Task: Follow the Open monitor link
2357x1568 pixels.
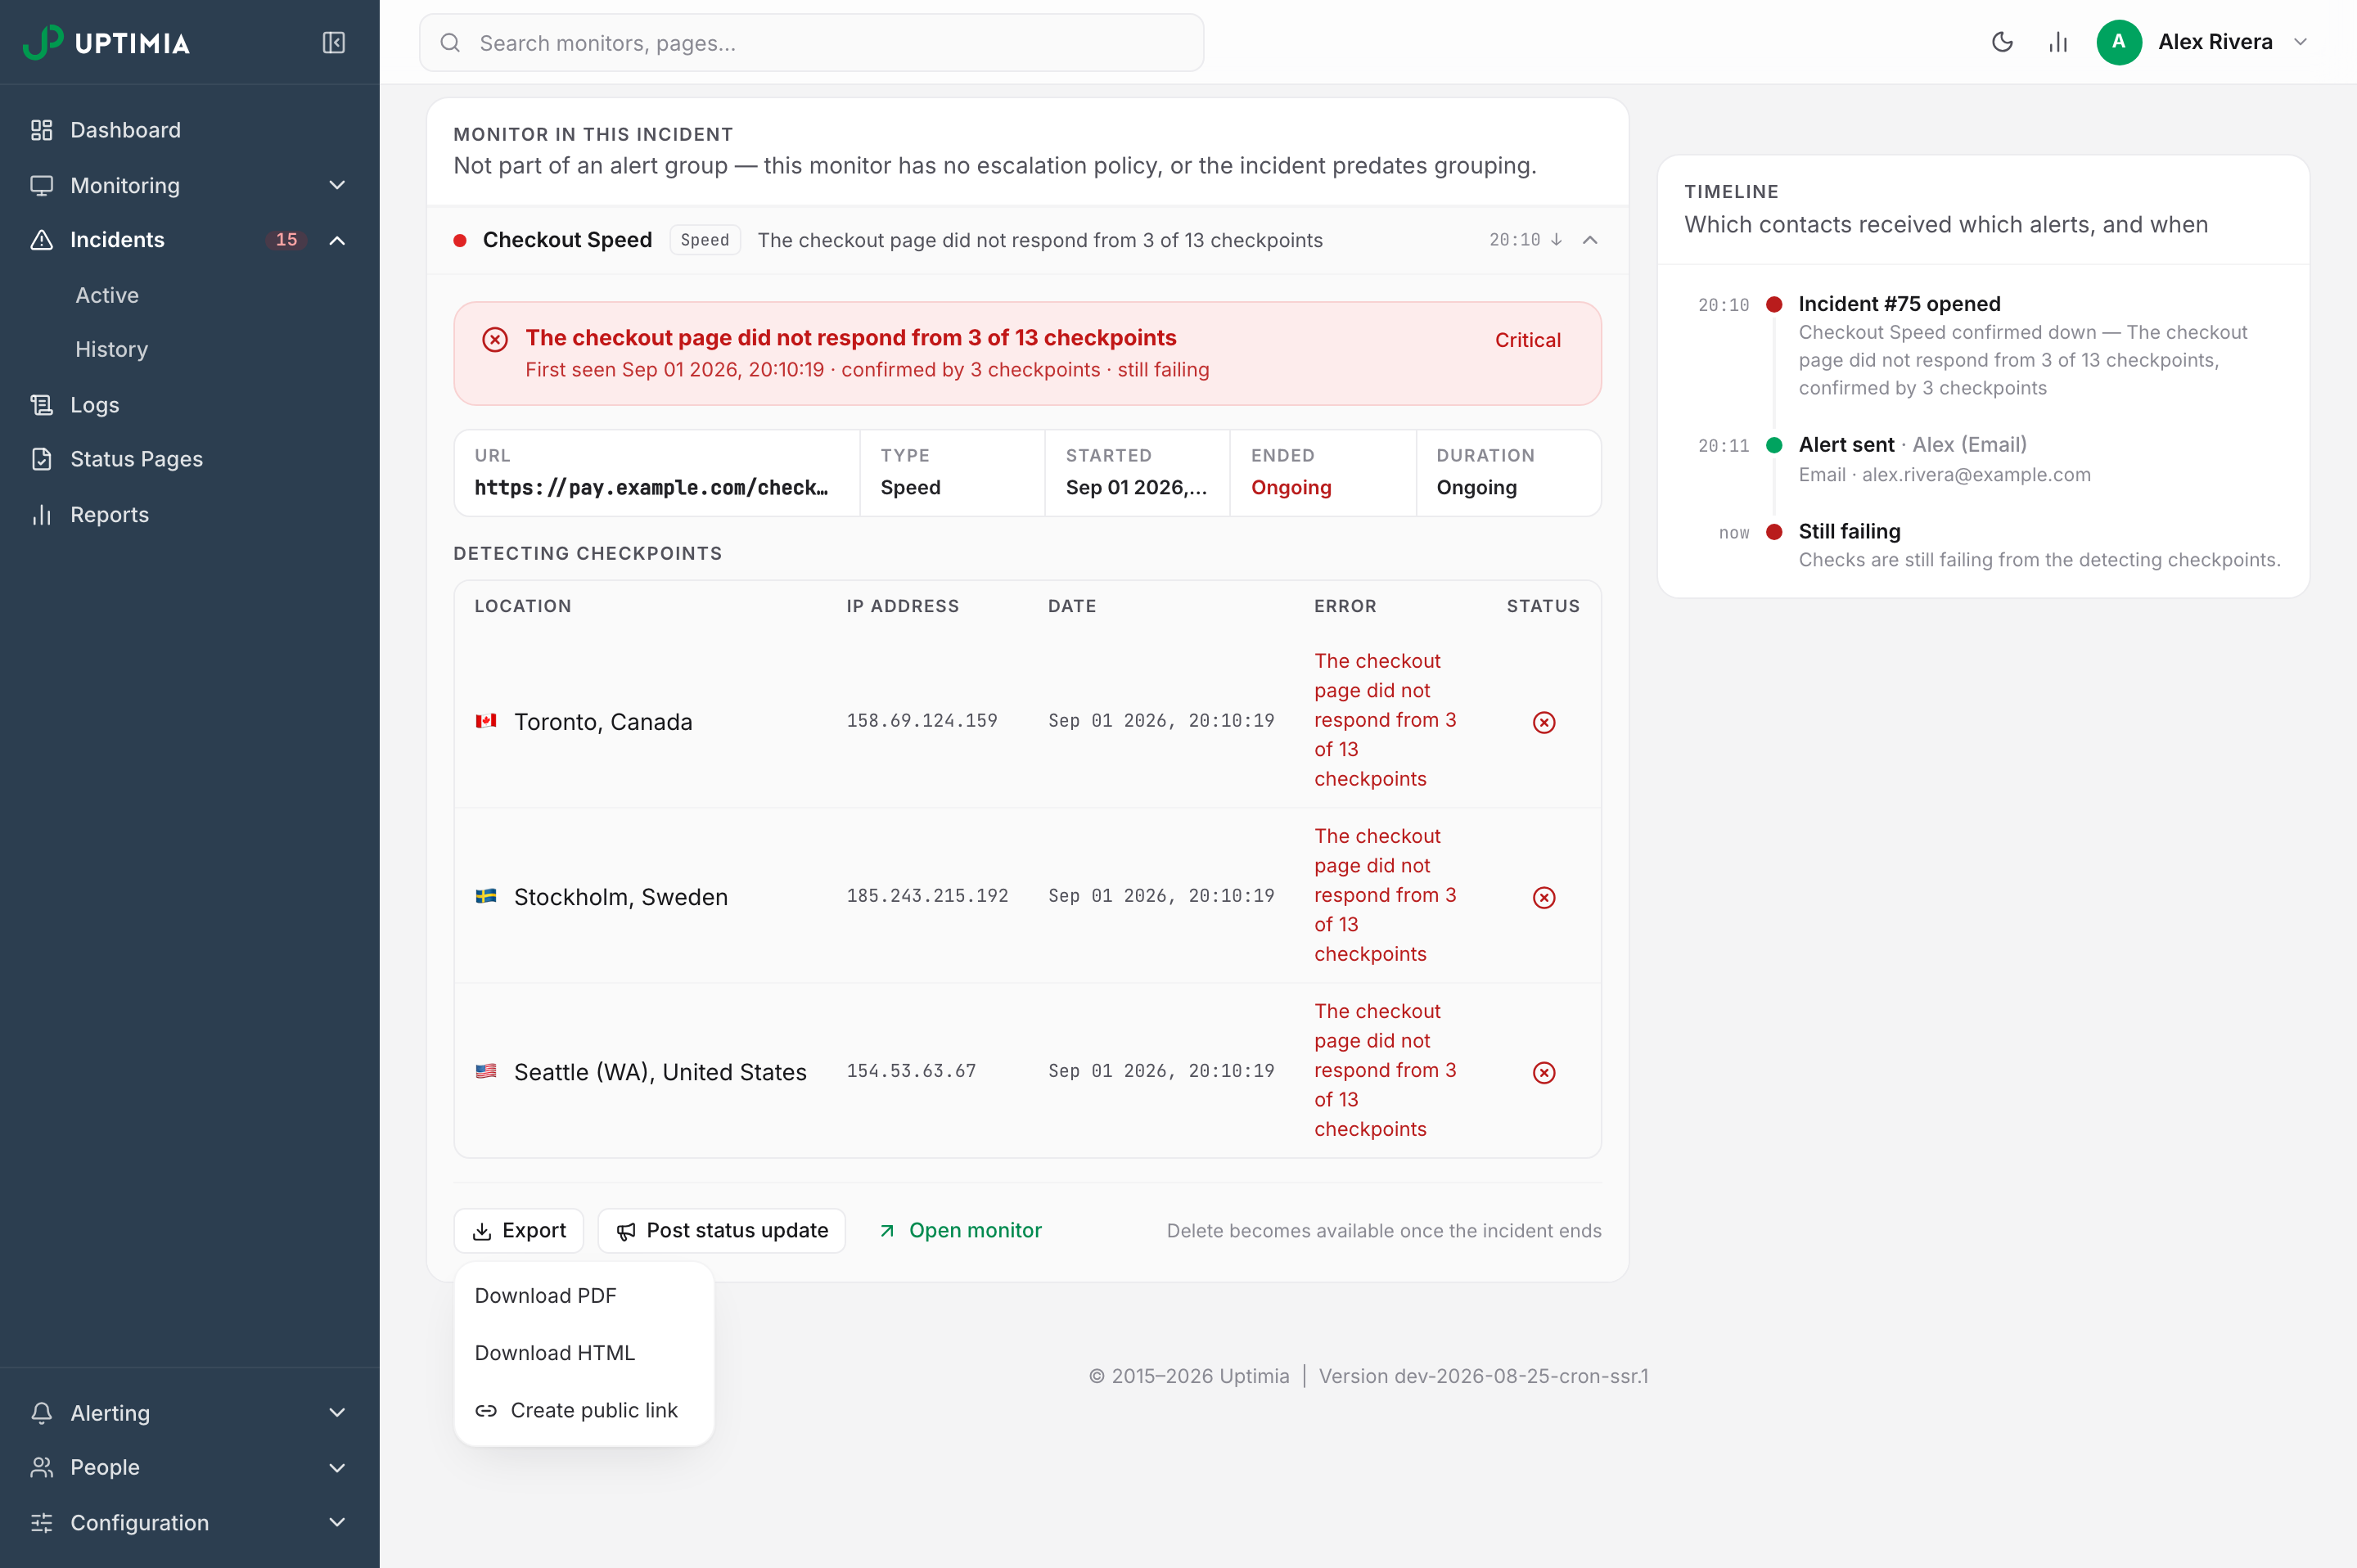Action: pos(960,1230)
